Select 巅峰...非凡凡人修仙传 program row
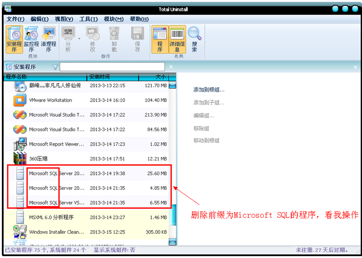362x258 pixels. [x=86, y=86]
